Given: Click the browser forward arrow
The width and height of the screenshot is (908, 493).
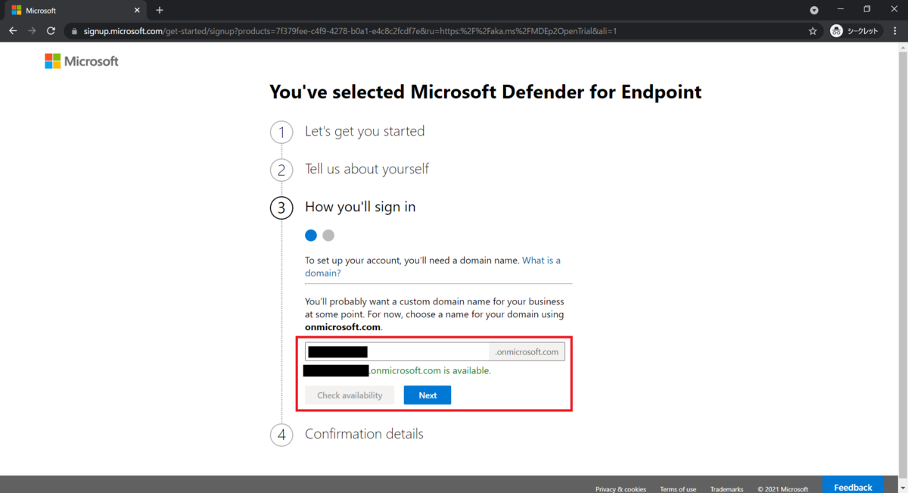Looking at the screenshot, I should pos(32,31).
